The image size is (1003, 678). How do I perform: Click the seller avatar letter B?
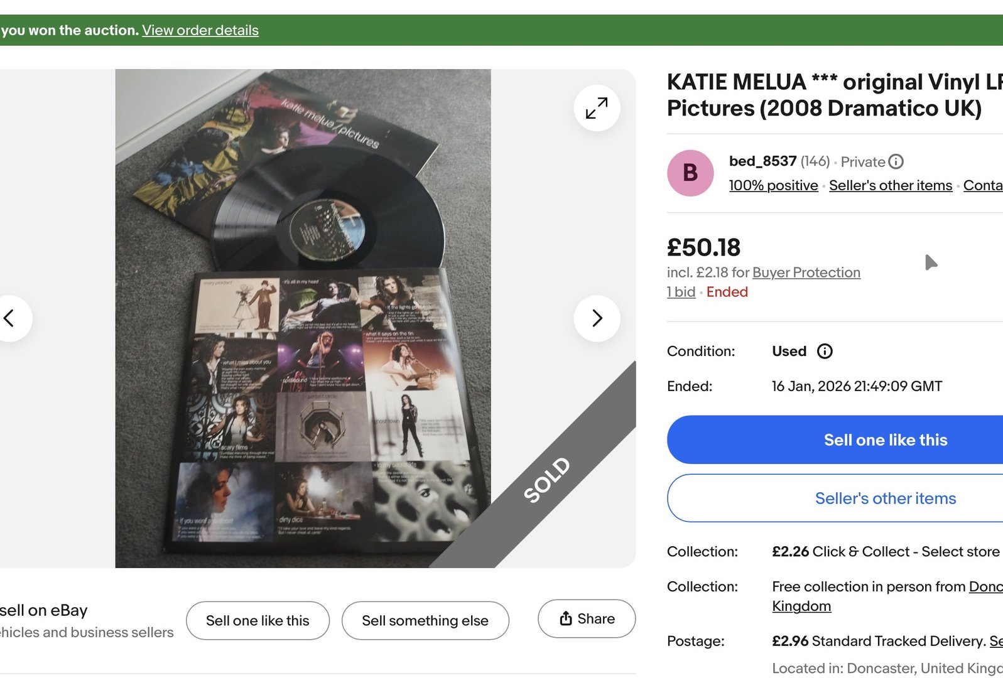click(x=690, y=173)
